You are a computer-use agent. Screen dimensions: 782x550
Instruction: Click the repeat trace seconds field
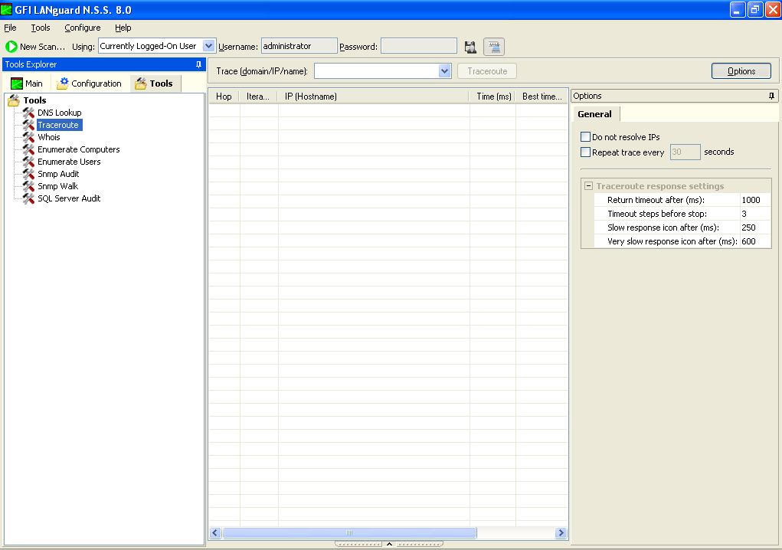pos(685,152)
